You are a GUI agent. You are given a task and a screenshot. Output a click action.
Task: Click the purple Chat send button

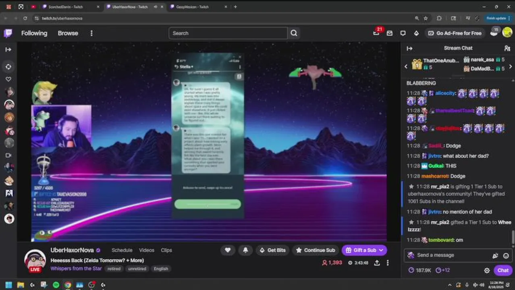point(503,270)
